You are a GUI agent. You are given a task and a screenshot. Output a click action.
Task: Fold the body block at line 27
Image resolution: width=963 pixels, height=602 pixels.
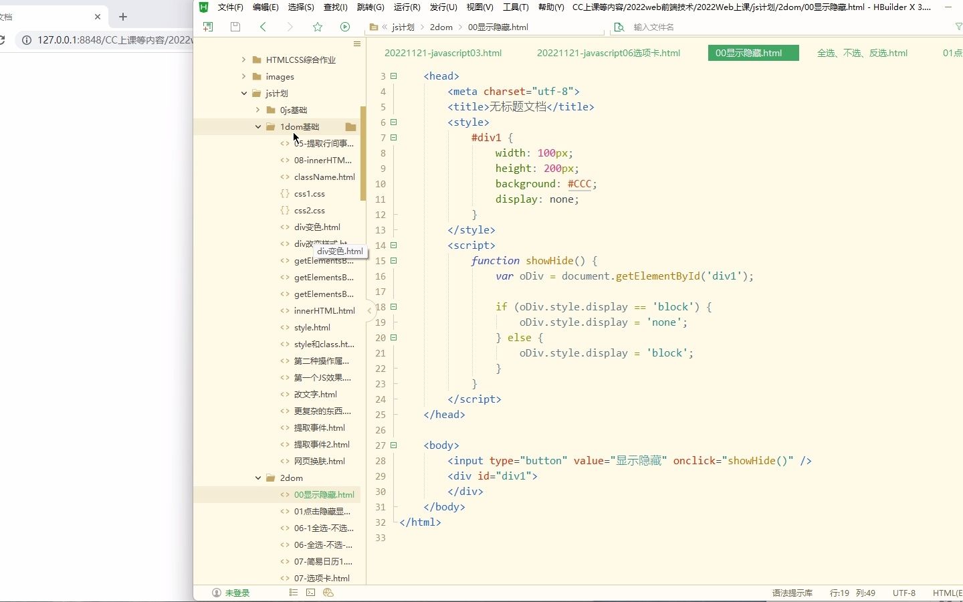pos(394,445)
